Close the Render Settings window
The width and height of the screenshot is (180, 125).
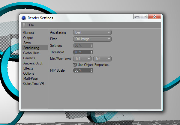(154, 16)
